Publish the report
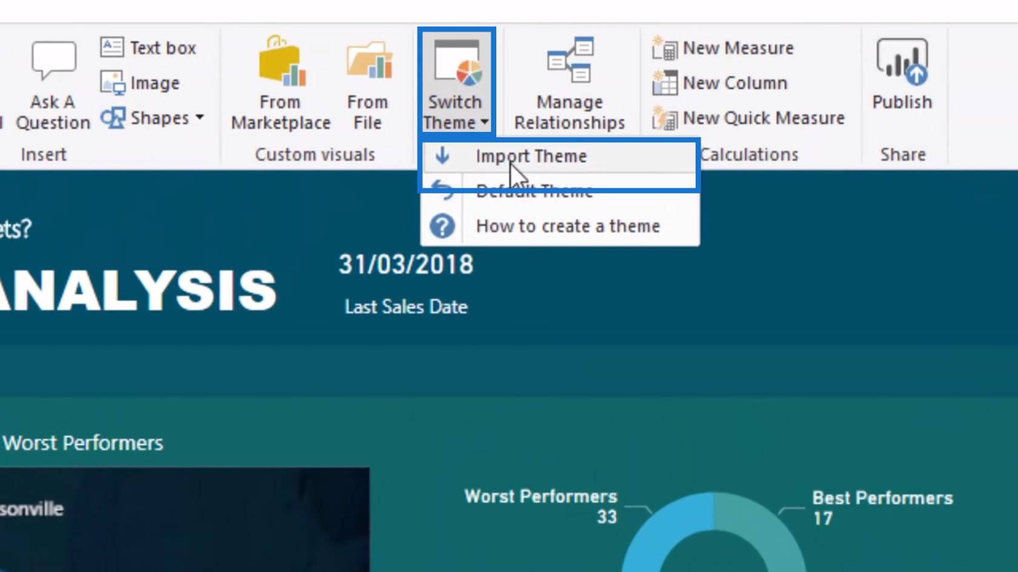 point(902,74)
